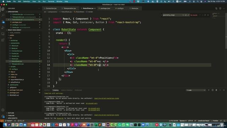Image resolution: width=227 pixels, height=128 pixels.
Task: Open the Explorer view in activity bar
Action: [x=3, y=9]
